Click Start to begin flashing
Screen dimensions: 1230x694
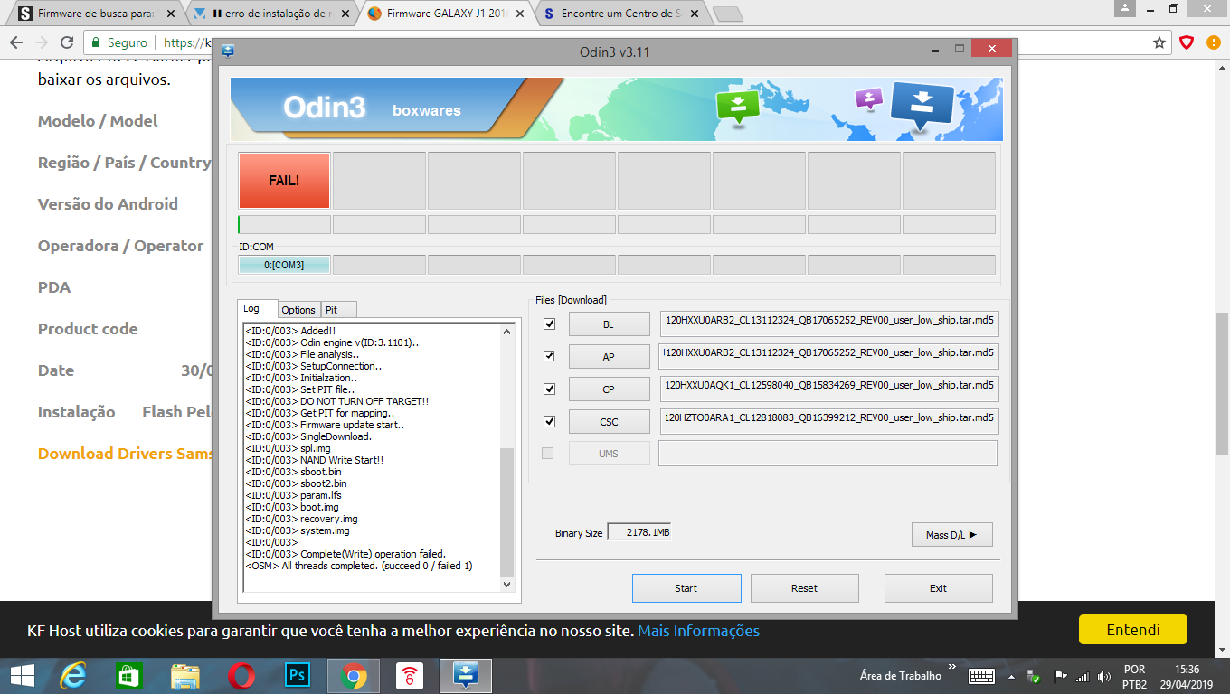pos(686,588)
